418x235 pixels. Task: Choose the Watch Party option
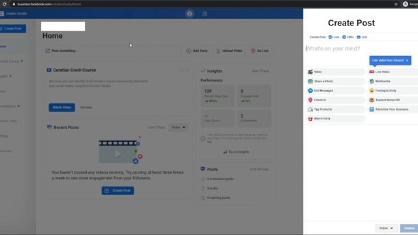click(336, 119)
